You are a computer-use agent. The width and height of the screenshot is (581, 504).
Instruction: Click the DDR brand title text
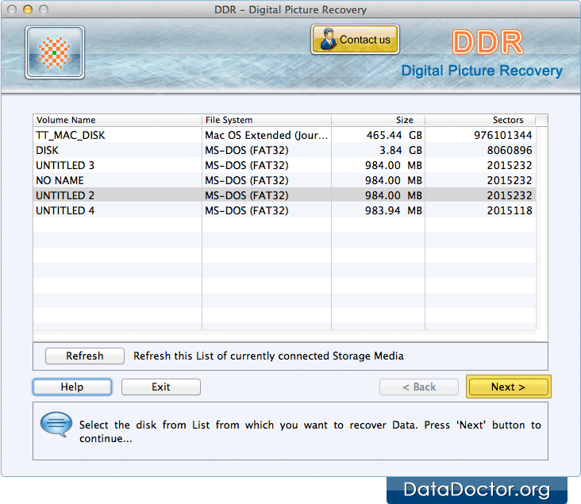click(487, 42)
